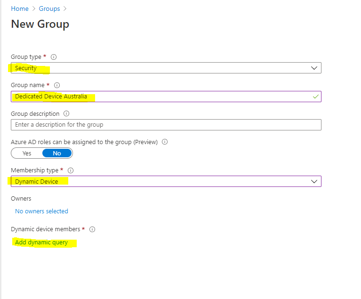Open Membership type dropdown showing Dynamic Device

pos(160,181)
